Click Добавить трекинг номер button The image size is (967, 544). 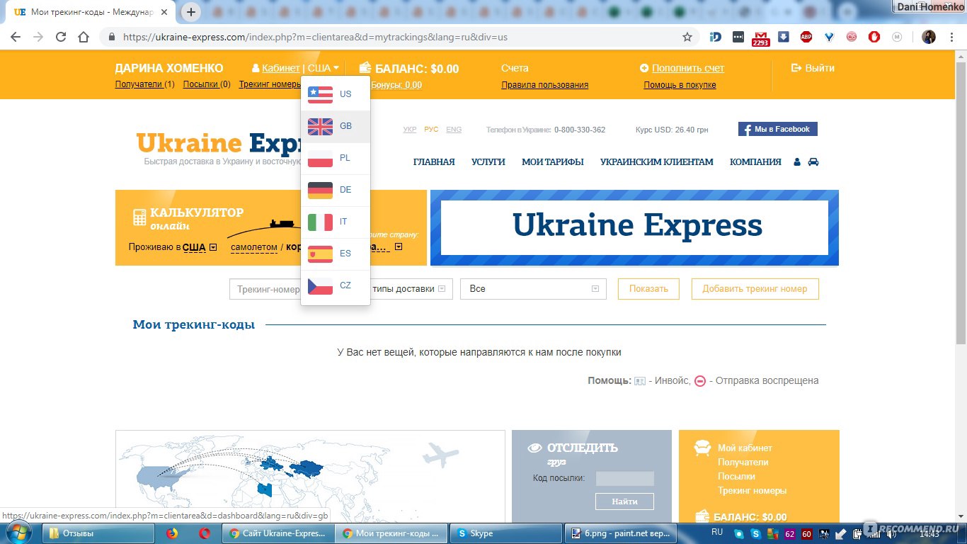pos(755,289)
